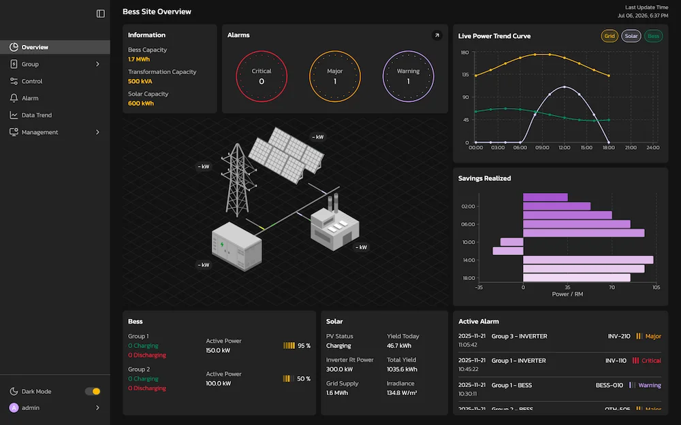Click the Alarm bell icon
681x425 pixels.
[14, 98]
